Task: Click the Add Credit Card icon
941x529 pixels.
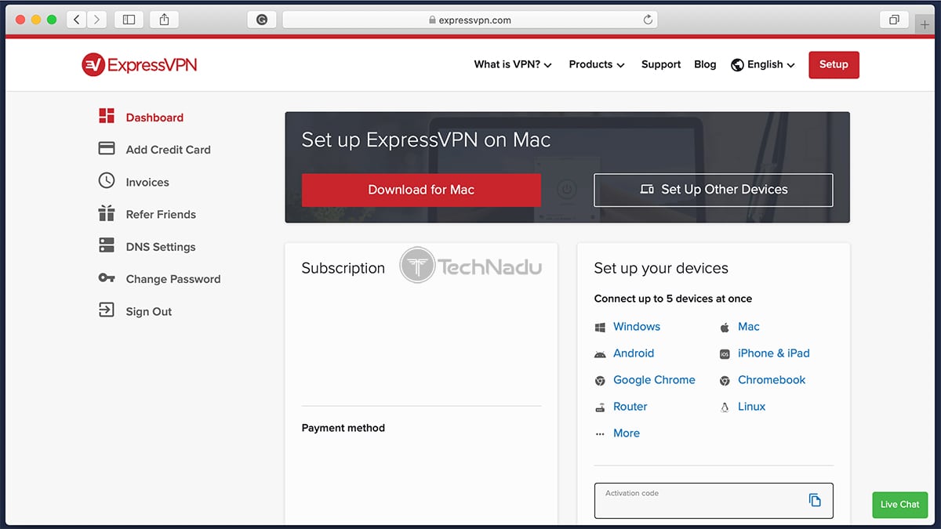Action: click(x=106, y=149)
